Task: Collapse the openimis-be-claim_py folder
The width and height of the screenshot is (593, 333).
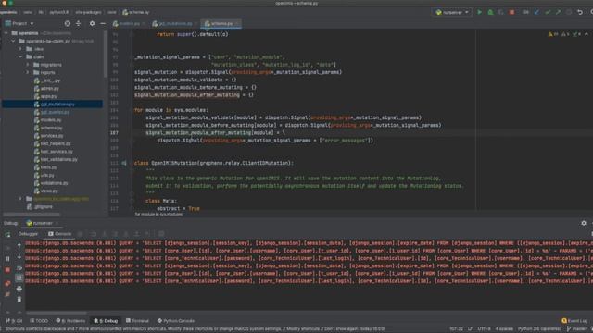Action: tap(14, 41)
